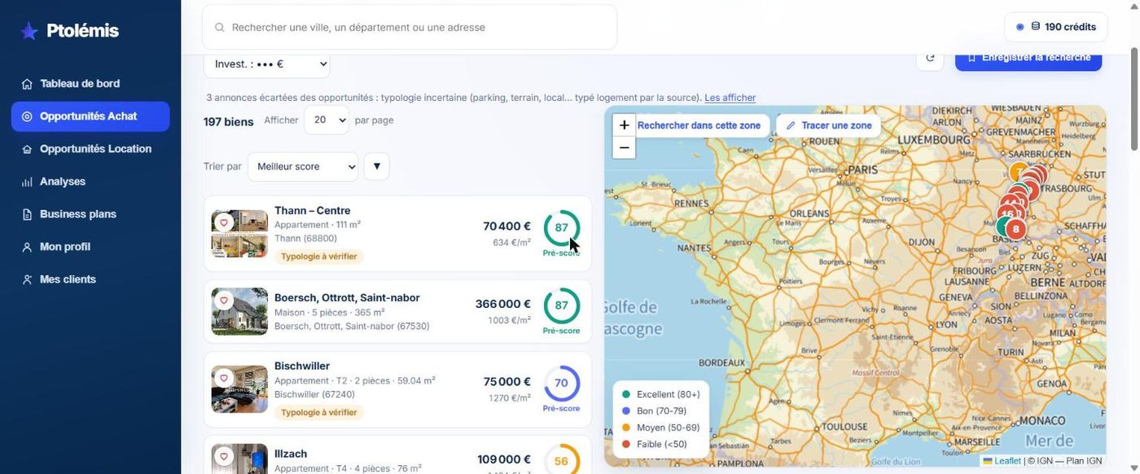Click the Faible (<50) red legend dot
This screenshot has height=474, width=1140.
pos(626,445)
